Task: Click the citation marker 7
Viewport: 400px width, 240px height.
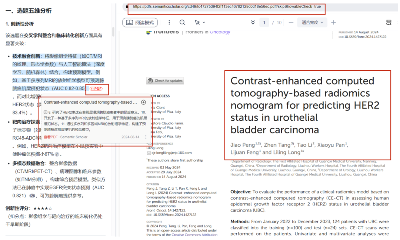Action: click(57, 154)
